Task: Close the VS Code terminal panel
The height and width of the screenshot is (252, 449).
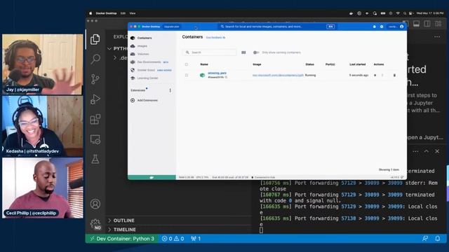Action: [x=437, y=151]
